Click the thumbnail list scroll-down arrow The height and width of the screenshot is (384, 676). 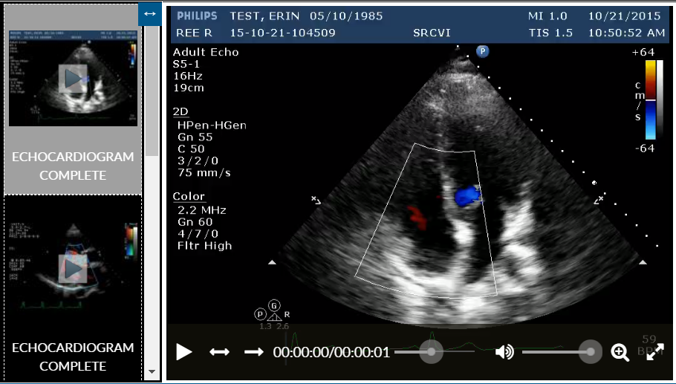(x=152, y=371)
